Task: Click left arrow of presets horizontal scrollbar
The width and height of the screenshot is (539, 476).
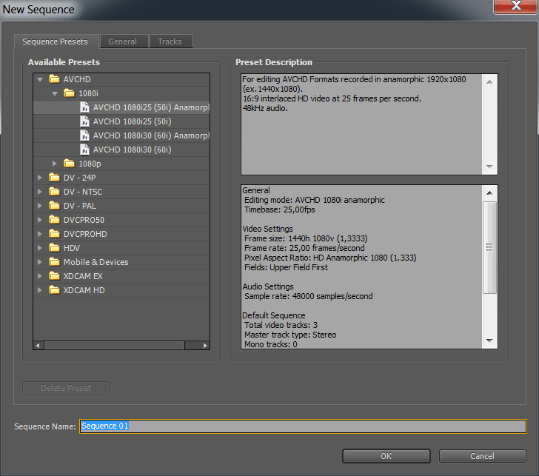Action: tap(38, 346)
